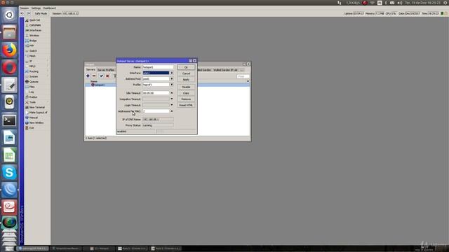Screen dimensions: 449x252
Task: Open Skype from the Ubuntu dock
Action: pos(9,173)
